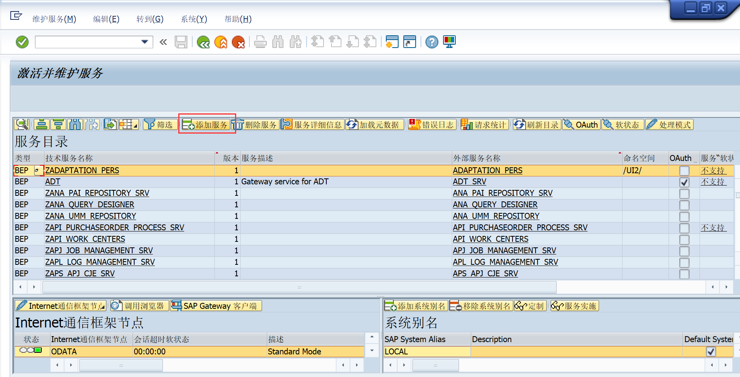Image resolution: width=740 pixels, height=377 pixels.
Task: Click the 筛选 filter button
Action: (160, 124)
